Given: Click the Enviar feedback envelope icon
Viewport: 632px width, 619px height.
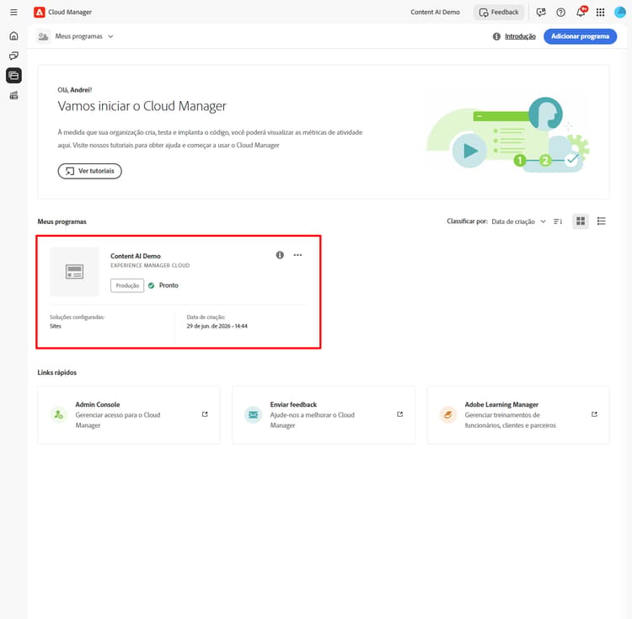Looking at the screenshot, I should pos(253,414).
